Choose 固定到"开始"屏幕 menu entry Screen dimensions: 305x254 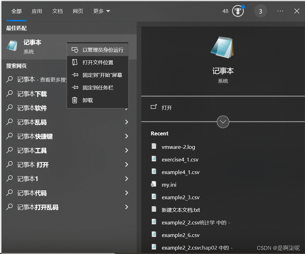click(98, 75)
